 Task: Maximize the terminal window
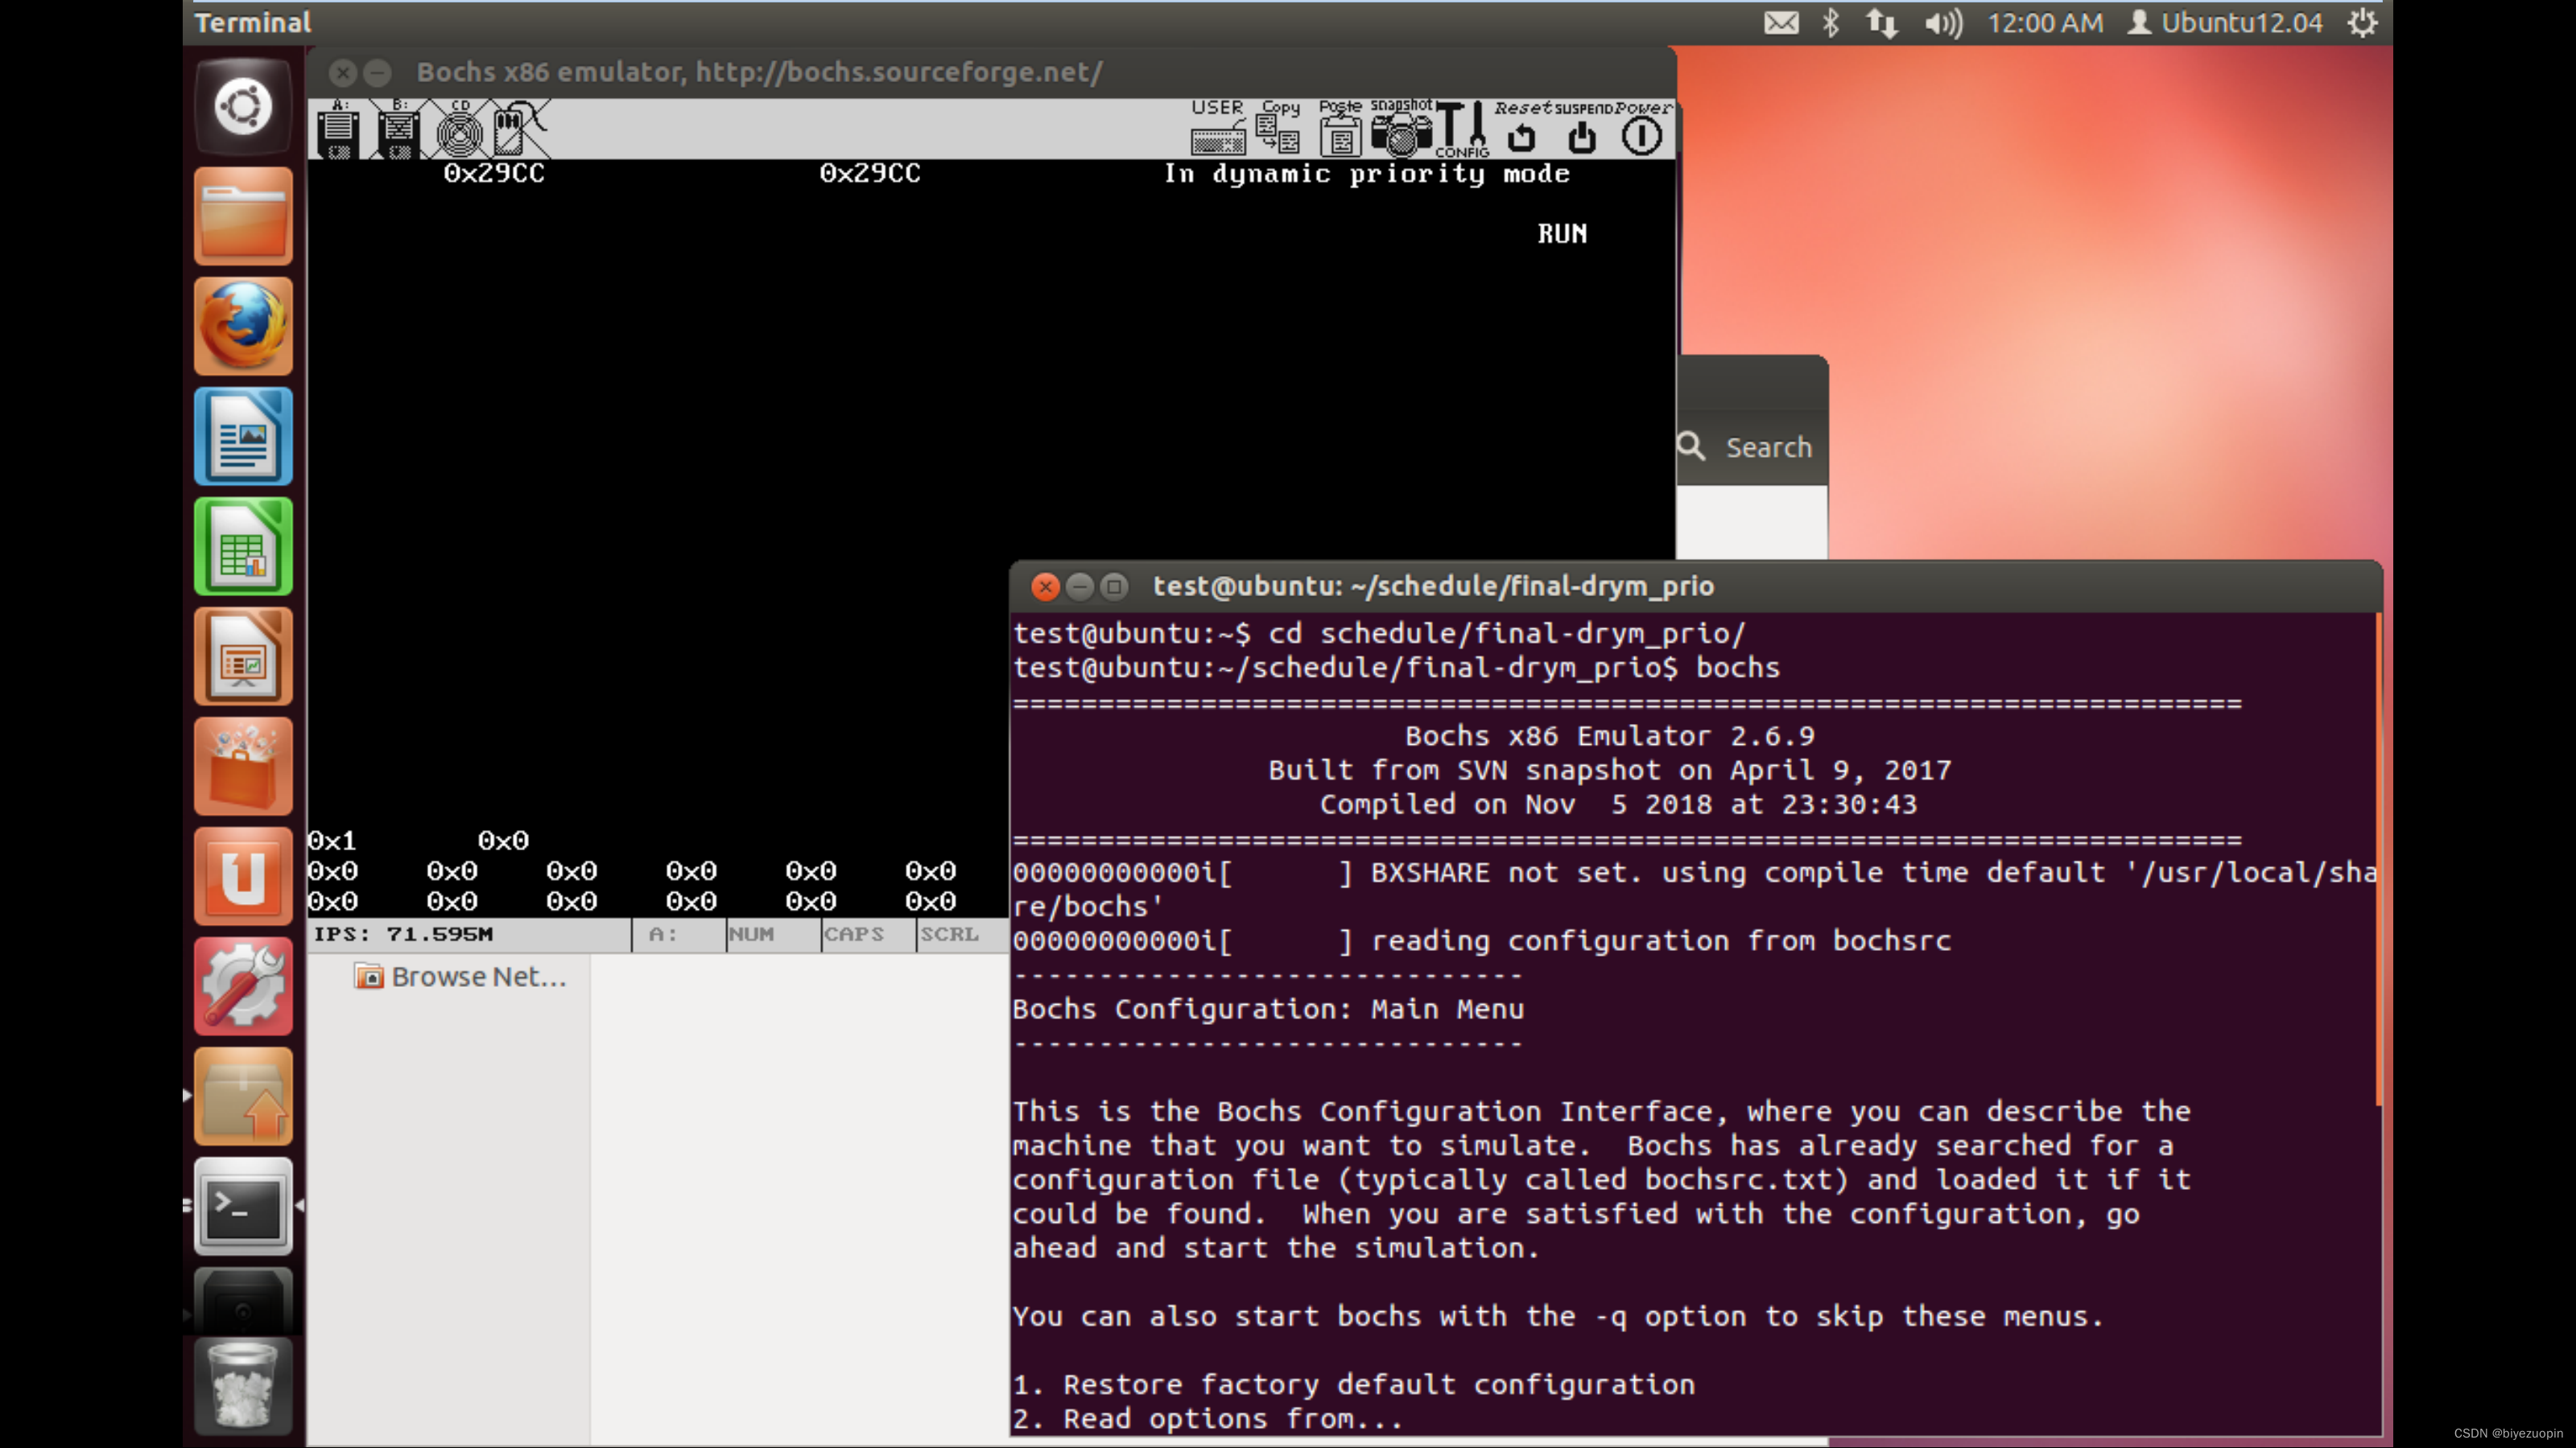pos(1114,586)
